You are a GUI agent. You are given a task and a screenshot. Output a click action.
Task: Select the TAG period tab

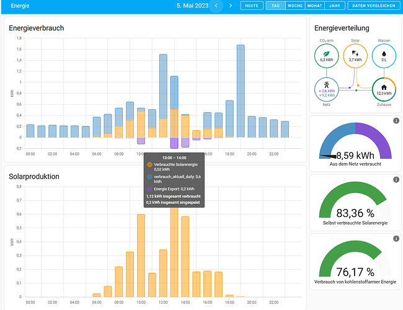pyautogui.click(x=275, y=6)
